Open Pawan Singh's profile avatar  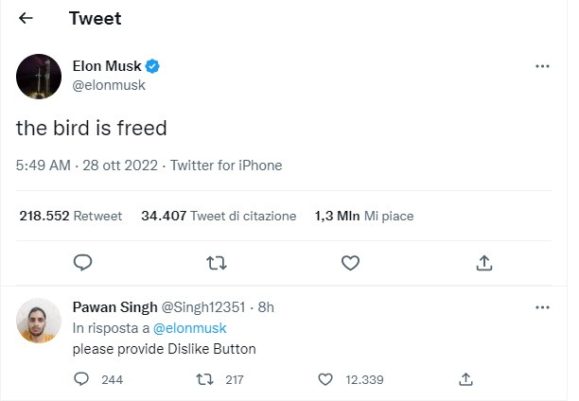coord(39,321)
